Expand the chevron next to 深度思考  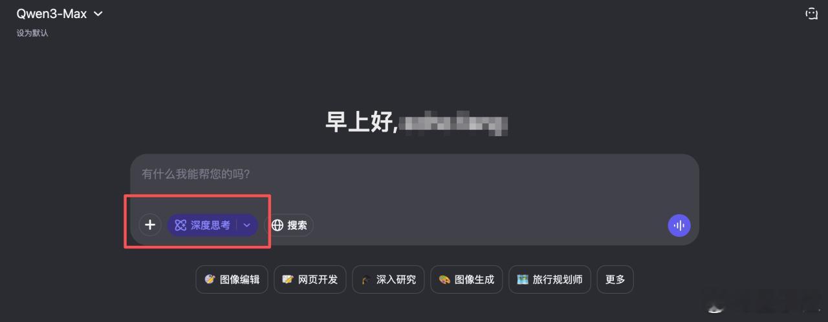(x=247, y=225)
